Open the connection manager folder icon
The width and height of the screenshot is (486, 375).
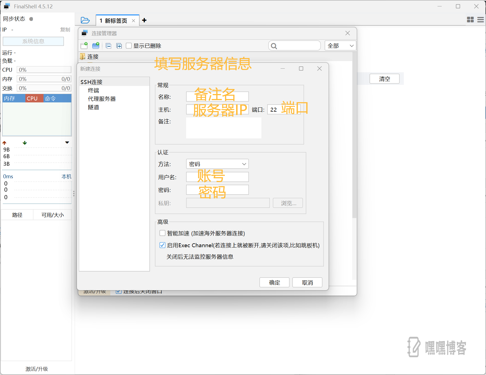point(85,20)
